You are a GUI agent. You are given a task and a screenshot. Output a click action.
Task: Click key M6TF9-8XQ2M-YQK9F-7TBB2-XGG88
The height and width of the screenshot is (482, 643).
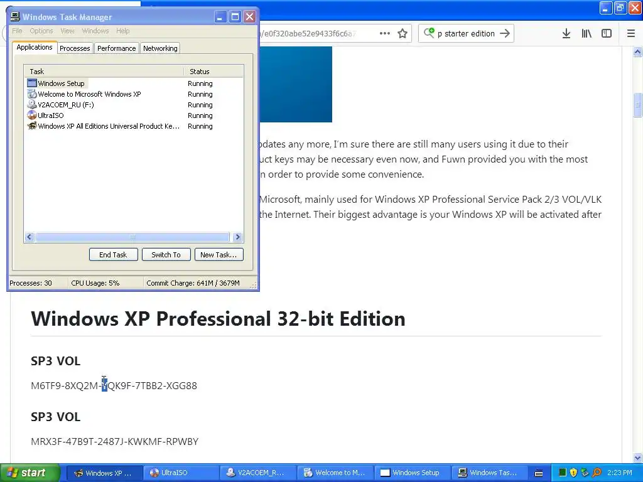(x=114, y=386)
